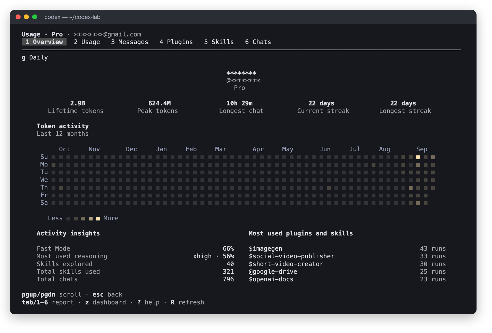Click the tab/1–6 report hint

pos(48,302)
